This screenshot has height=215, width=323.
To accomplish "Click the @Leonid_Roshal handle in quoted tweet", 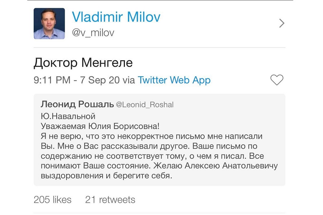I will tap(145, 105).
